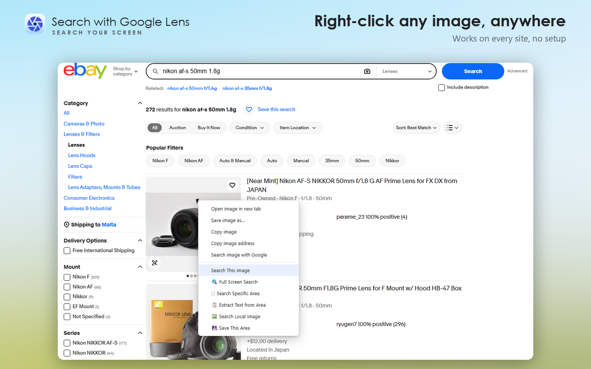
Task: Open the list view options icon
Action: coord(452,128)
